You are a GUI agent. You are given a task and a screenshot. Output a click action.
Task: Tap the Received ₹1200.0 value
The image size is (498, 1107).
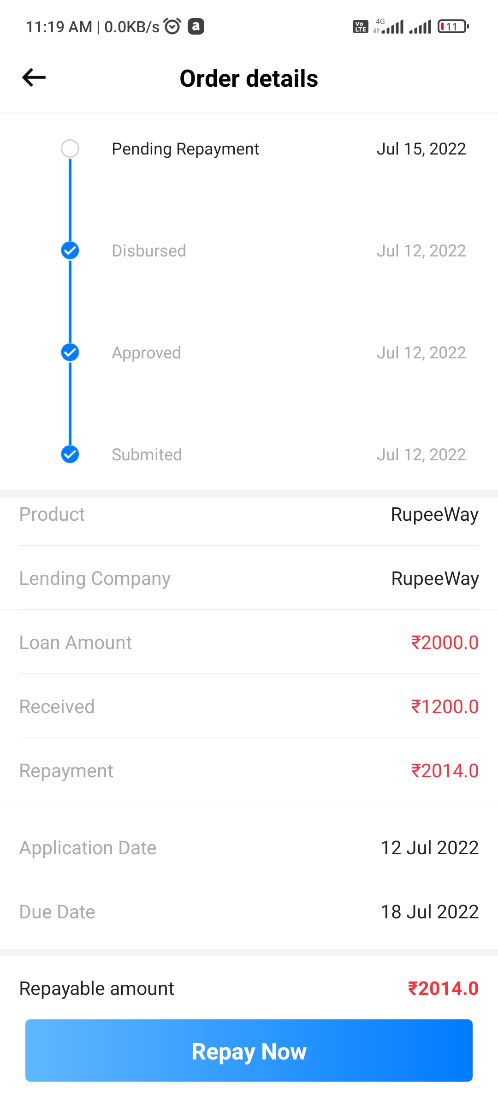tap(445, 707)
